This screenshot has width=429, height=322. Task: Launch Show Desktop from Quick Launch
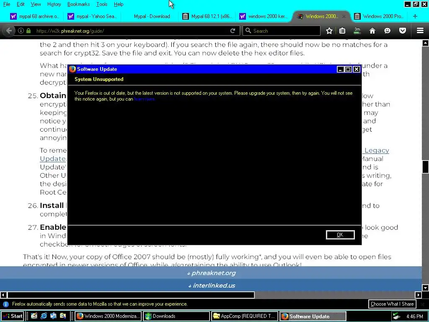34,316
